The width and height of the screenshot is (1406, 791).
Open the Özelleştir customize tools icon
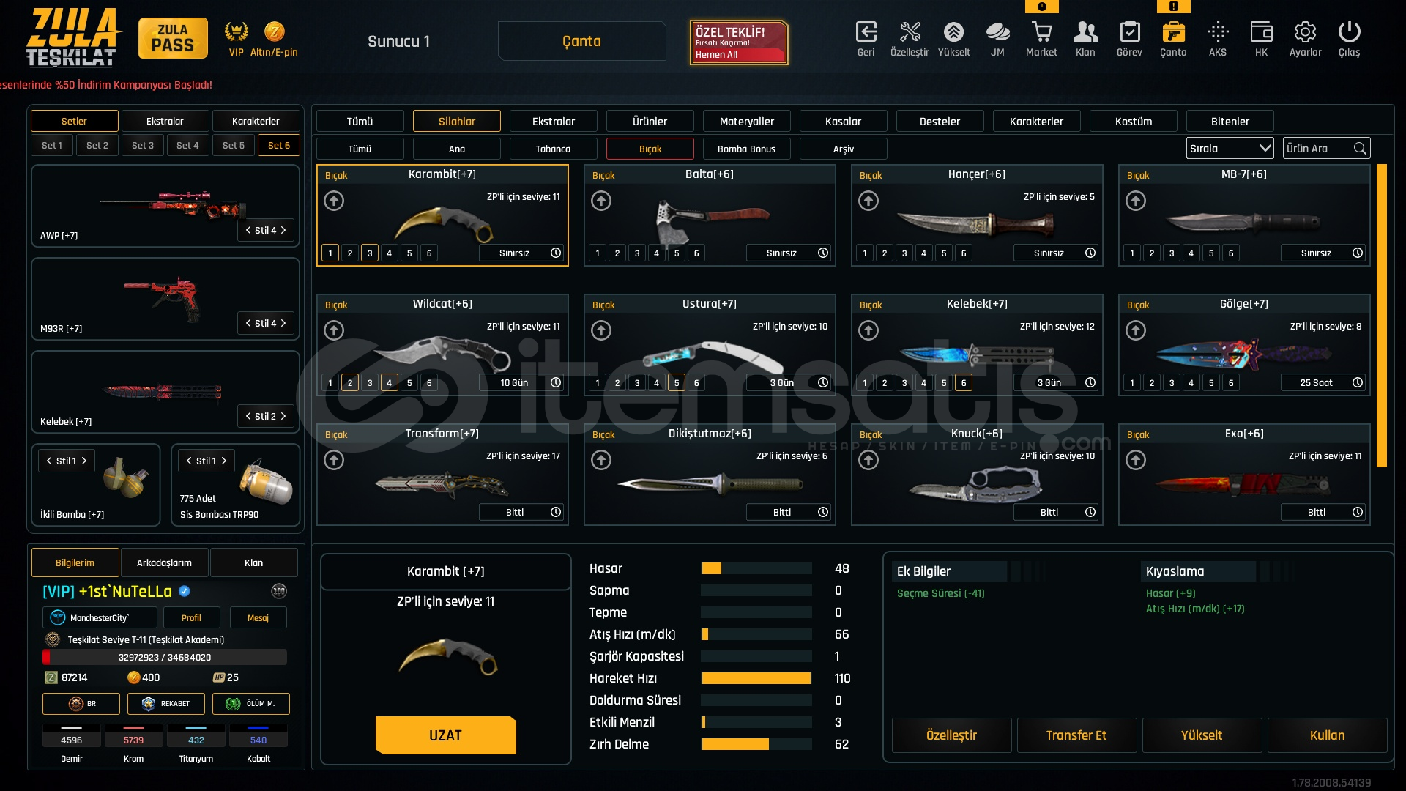[910, 32]
